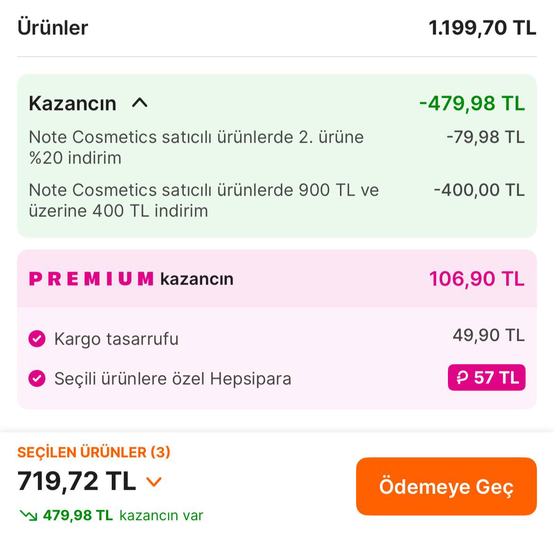Tap the Premium kazancın 106,90 TL amount
The width and height of the screenshot is (554, 540).
click(x=476, y=279)
